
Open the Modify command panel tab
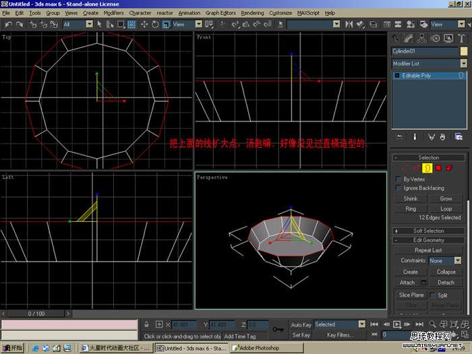(x=409, y=38)
